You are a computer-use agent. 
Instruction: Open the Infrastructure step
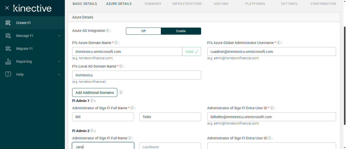pyautogui.click(x=187, y=4)
